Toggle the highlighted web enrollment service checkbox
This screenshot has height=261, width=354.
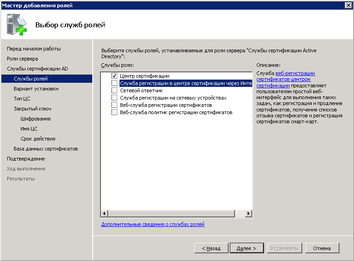tap(115, 83)
